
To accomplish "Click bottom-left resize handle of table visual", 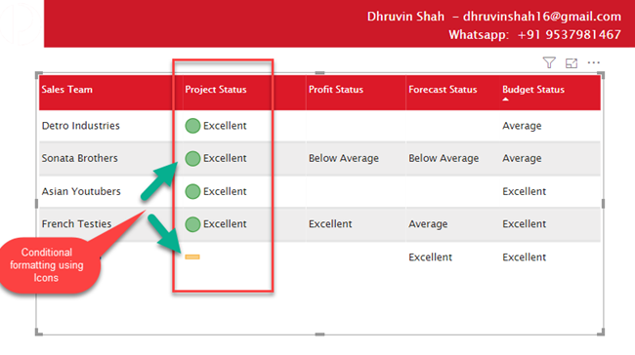I will 39,332.
